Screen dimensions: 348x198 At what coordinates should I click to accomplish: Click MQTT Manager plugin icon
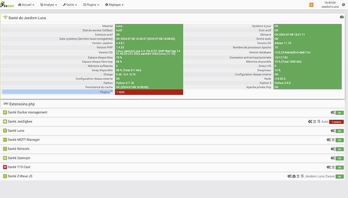[x=5, y=140]
